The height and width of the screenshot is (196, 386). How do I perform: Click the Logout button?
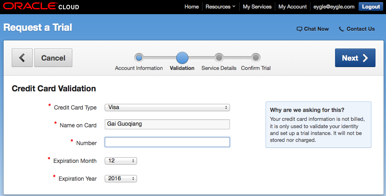(x=371, y=6)
